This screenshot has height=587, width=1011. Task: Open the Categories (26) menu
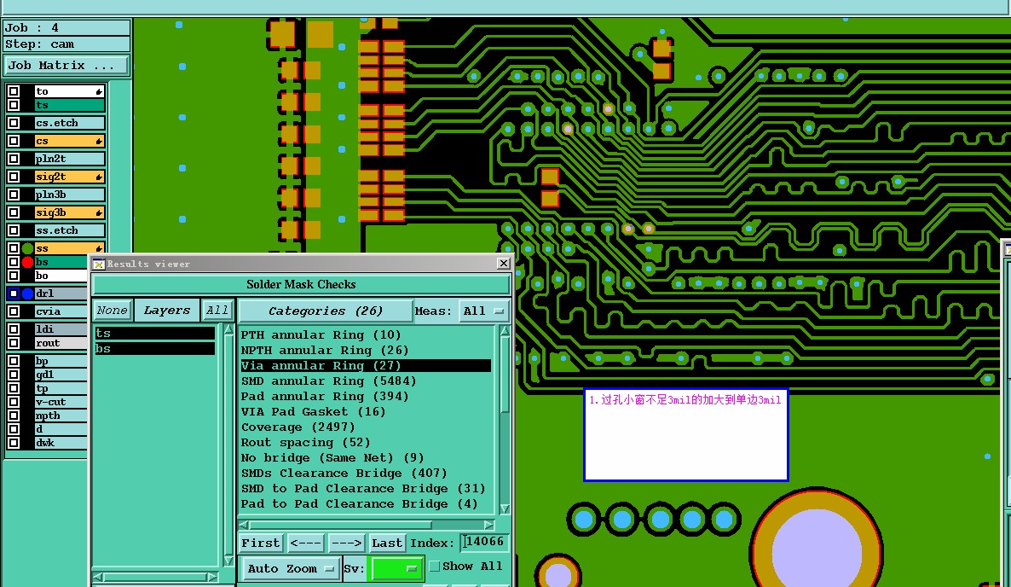326,311
